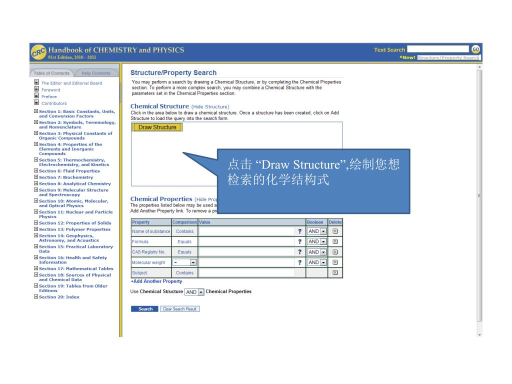512x384 pixels.
Task: Expand Section 12: Properties of Solids
Action: click(36, 222)
